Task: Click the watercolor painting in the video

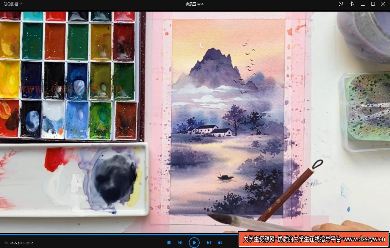Action: click(x=228, y=117)
